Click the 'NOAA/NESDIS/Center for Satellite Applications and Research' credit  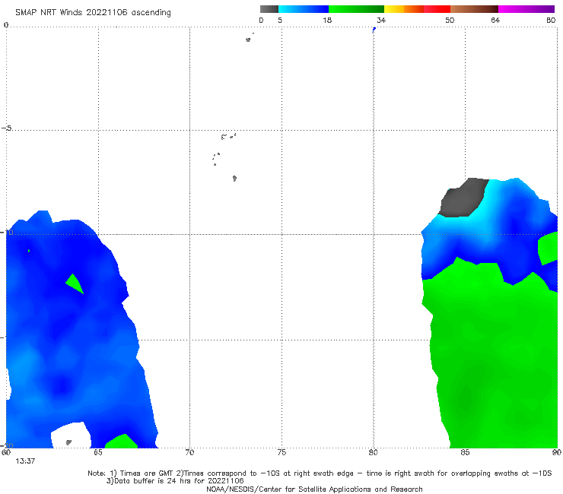[314, 489]
